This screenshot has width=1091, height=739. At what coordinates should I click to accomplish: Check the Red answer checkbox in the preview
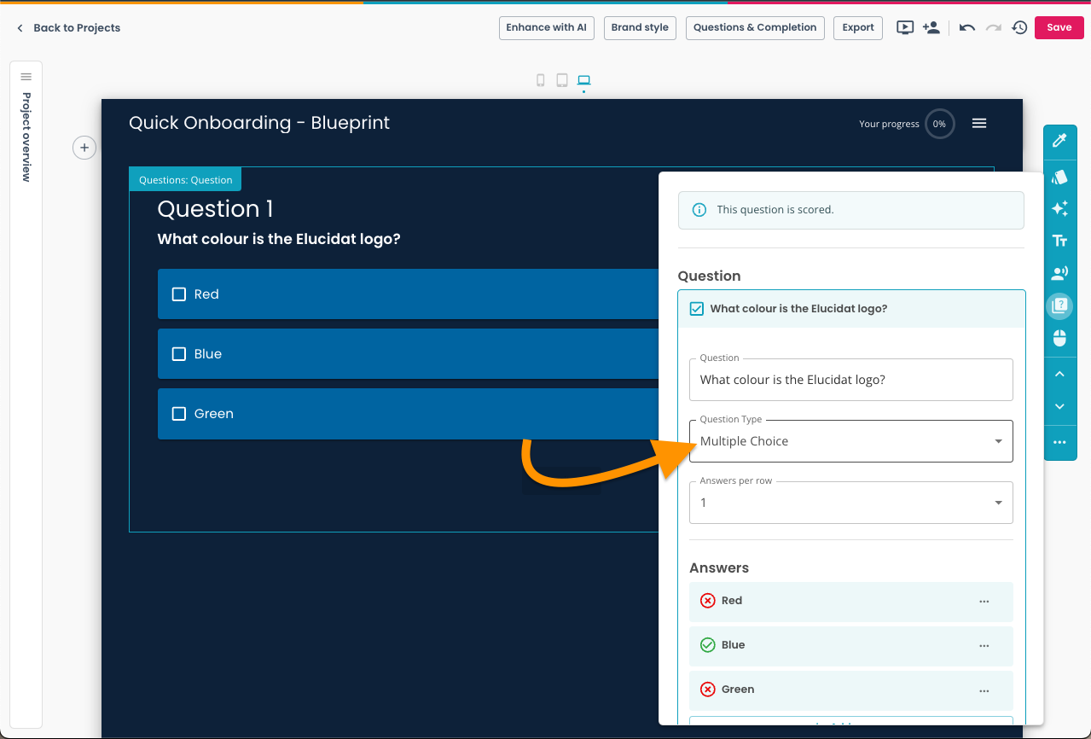(x=178, y=293)
